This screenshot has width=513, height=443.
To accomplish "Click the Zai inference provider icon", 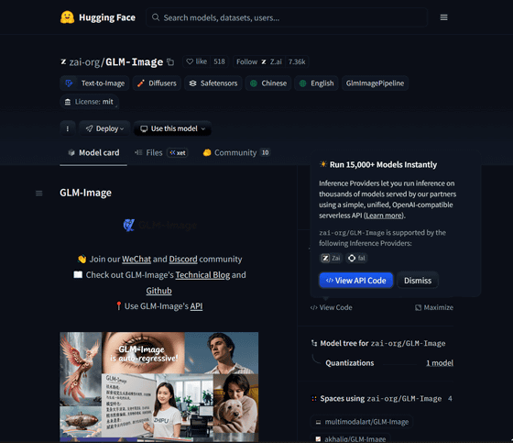I will click(x=325, y=259).
